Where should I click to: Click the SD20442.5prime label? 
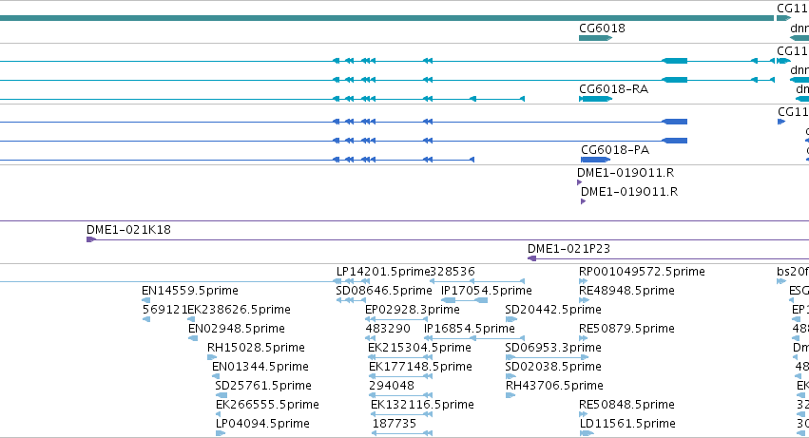pyautogui.click(x=553, y=310)
